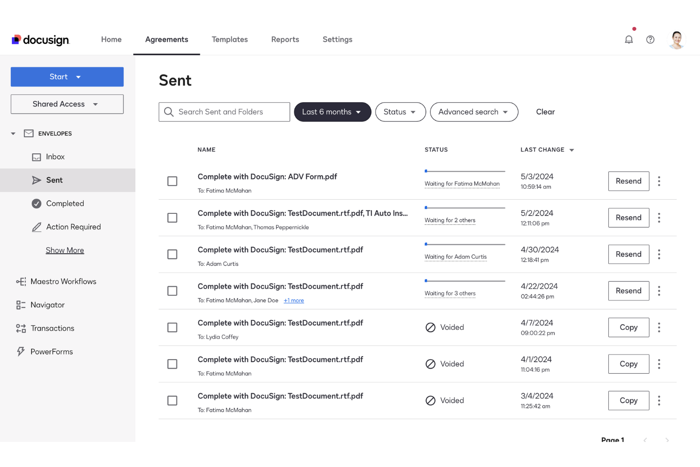Open the Agreements tab

click(x=166, y=40)
